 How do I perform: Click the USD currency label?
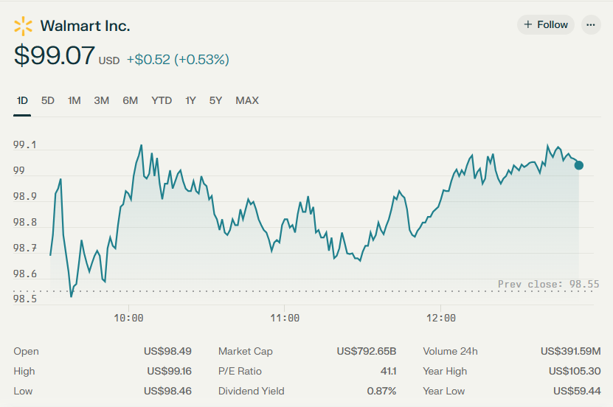point(109,61)
